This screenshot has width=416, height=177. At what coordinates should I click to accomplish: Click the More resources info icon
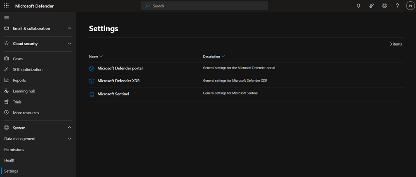pyautogui.click(x=7, y=113)
